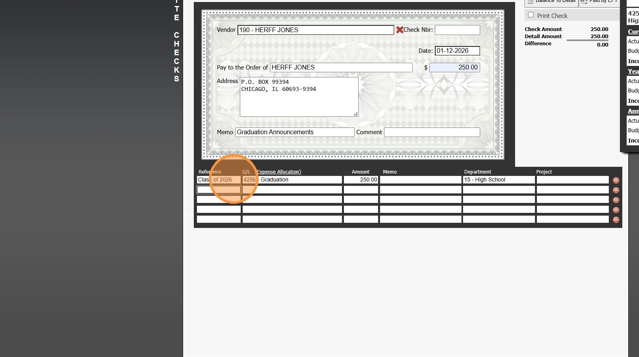
Task: Click the Memo cell in the Graduation row
Action: (x=421, y=180)
